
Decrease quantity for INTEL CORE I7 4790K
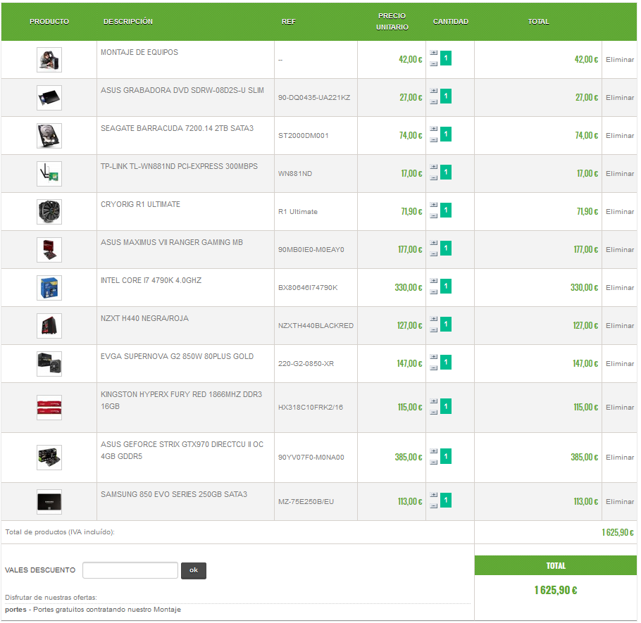(x=434, y=291)
